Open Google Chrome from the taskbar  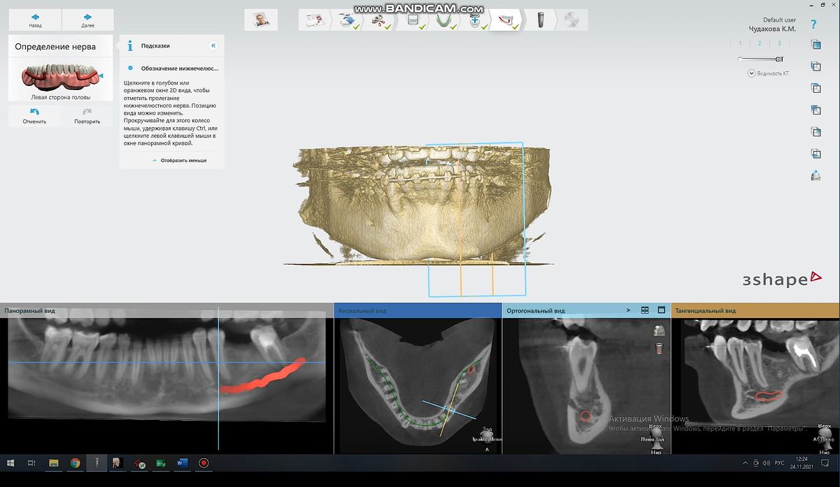point(75,463)
